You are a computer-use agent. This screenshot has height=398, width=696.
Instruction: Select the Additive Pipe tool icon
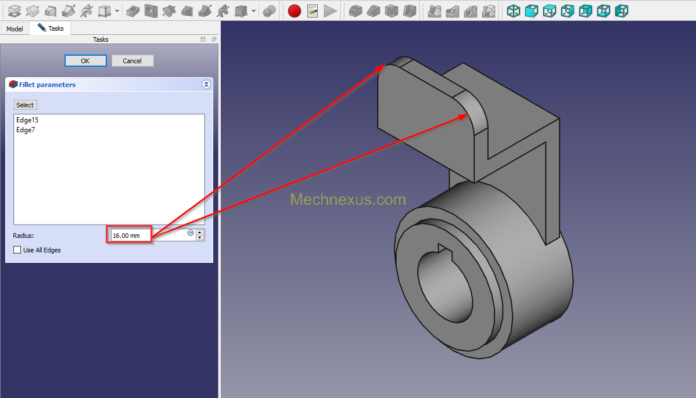pos(69,10)
